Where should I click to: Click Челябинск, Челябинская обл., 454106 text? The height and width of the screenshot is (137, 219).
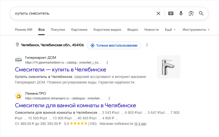coord(52,45)
